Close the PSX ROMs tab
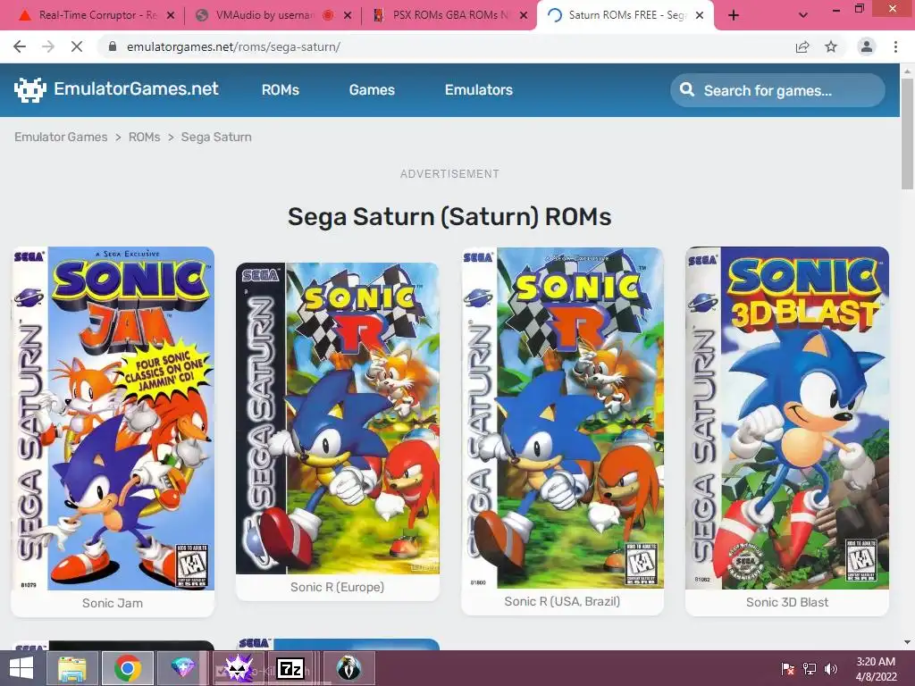 [x=524, y=15]
